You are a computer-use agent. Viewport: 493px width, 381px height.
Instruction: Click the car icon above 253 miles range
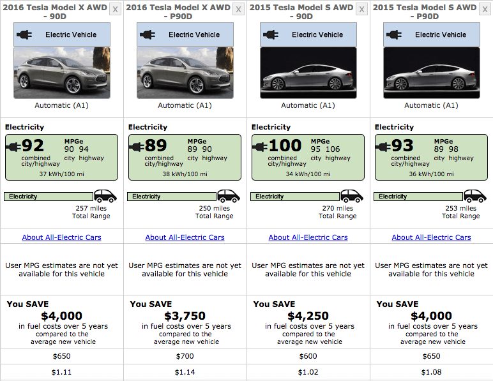pos(475,196)
